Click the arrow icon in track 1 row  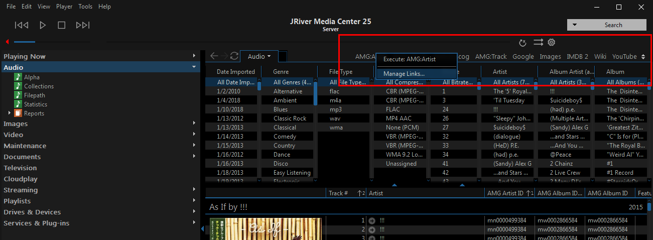pyautogui.click(x=372, y=220)
